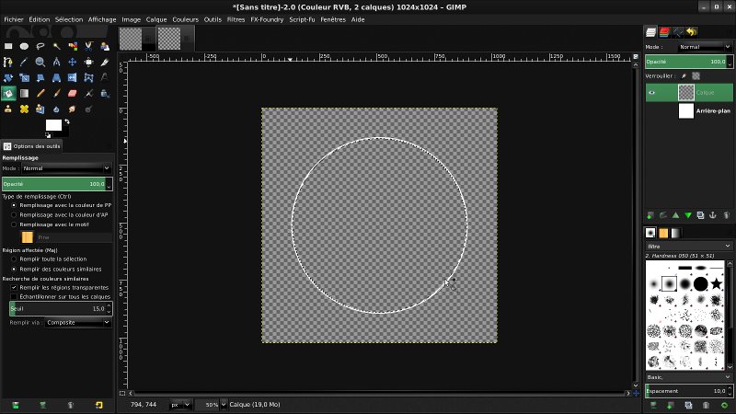This screenshot has width=736, height=414.
Task: Select the Rotate tool
Action: pos(8,78)
